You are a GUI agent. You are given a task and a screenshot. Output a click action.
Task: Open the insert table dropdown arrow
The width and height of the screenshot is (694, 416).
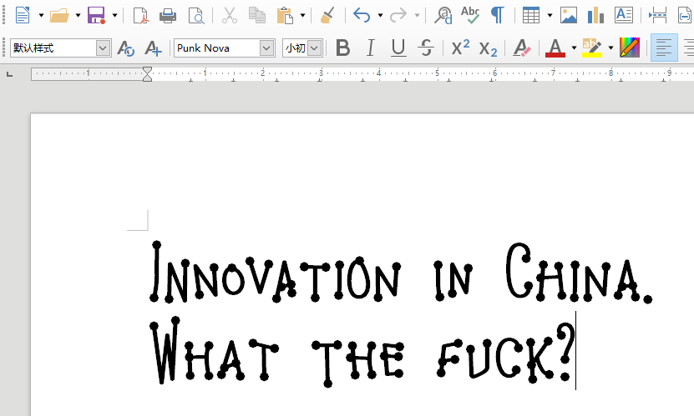coord(550,15)
